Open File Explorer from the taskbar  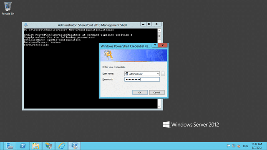coord(35,146)
